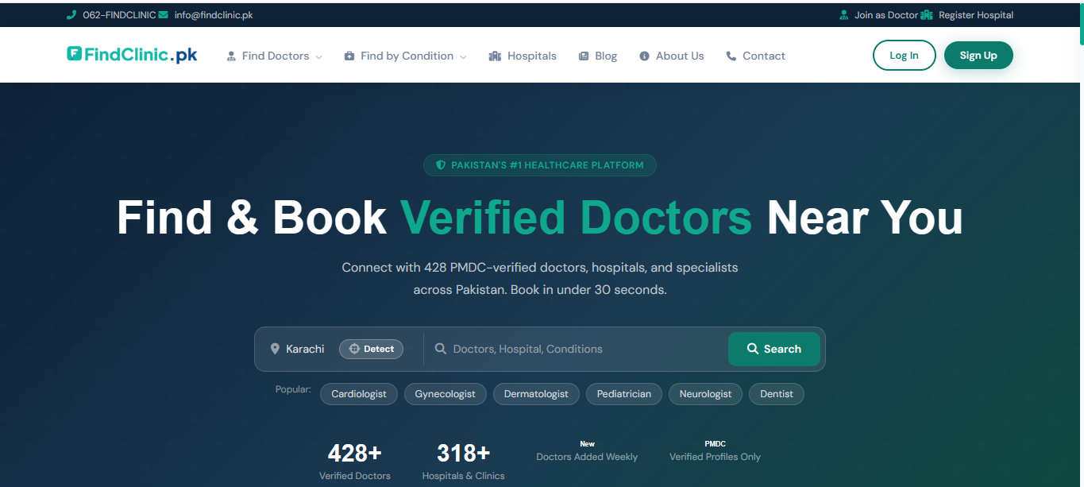Click the crosshair icon in Detect button

click(354, 349)
